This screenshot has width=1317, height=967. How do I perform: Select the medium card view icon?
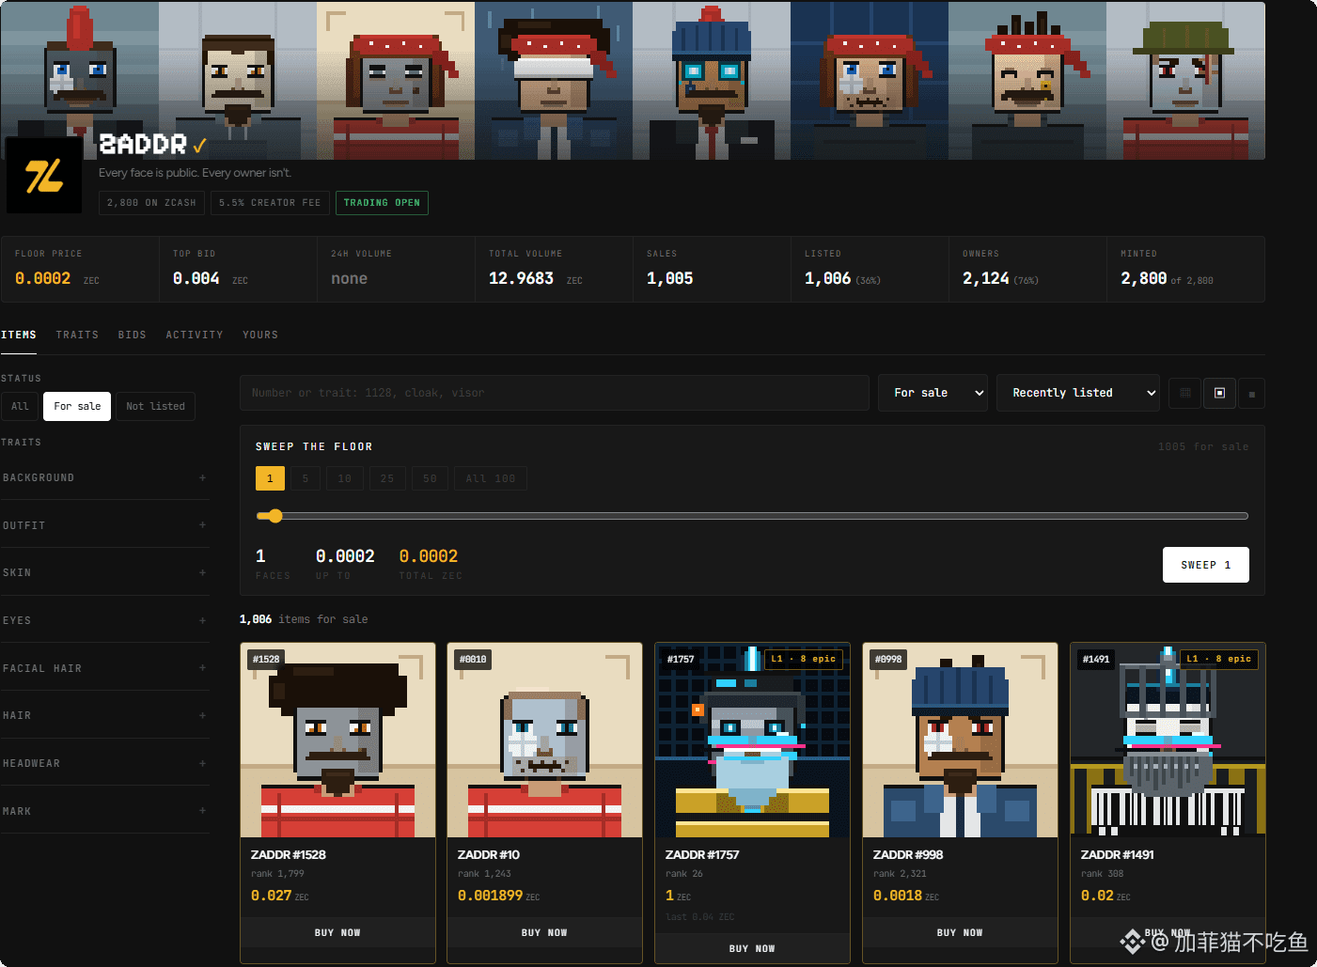point(1219,393)
